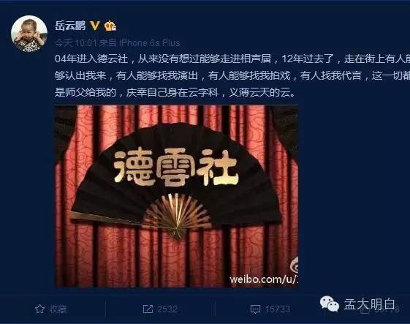Click the 岳云鹏 profile avatar
This screenshot has width=410, height=324.
[x=29, y=34]
